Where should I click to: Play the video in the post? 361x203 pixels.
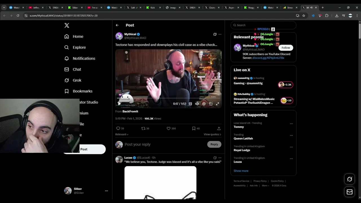click(120, 104)
